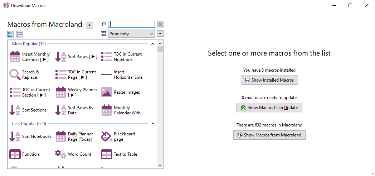Toggle sort direction arrow beside Popularity
Viewport: 375px width, 176px height.
point(160,34)
